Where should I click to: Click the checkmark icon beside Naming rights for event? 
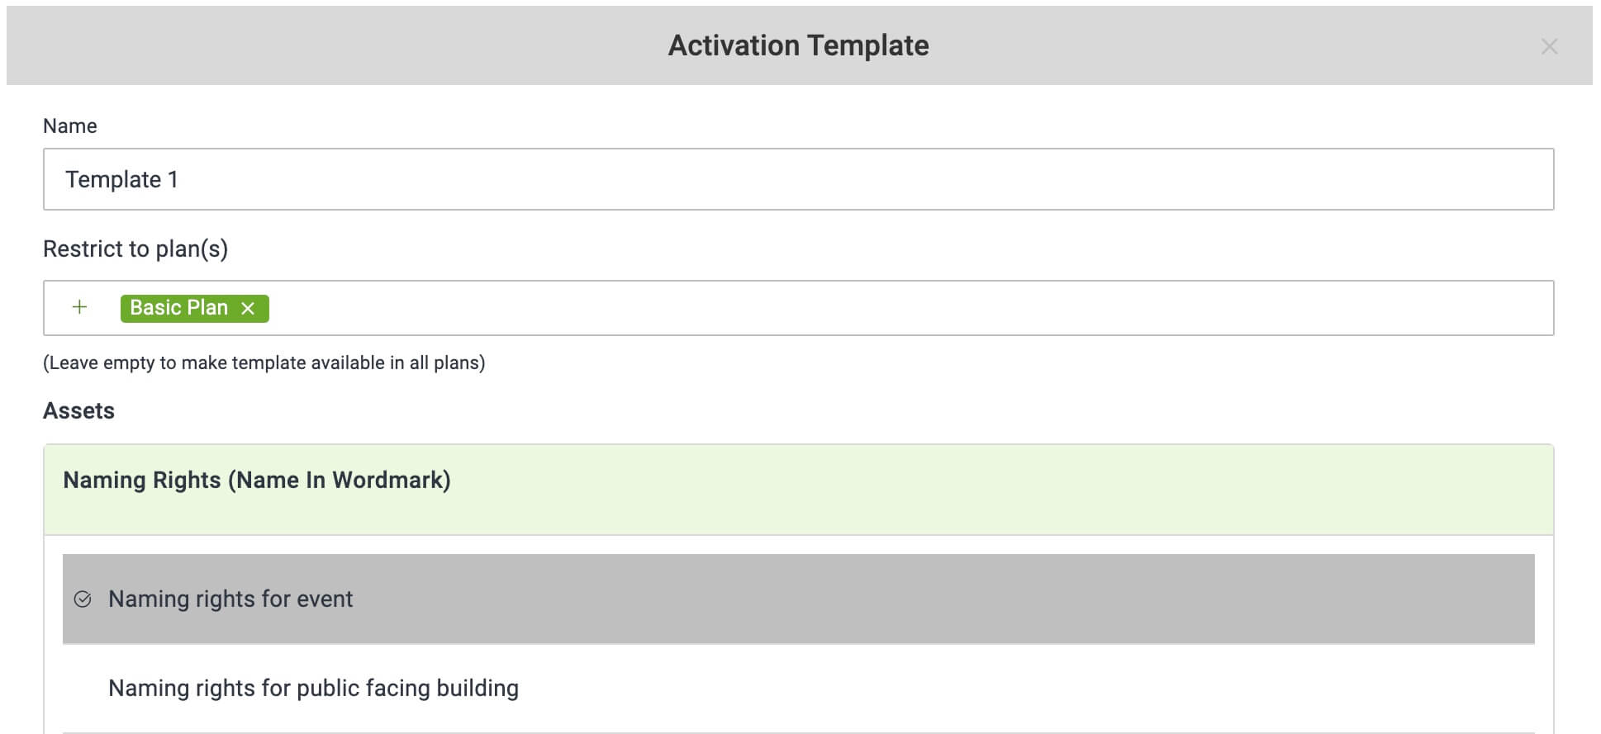pyautogui.click(x=83, y=599)
